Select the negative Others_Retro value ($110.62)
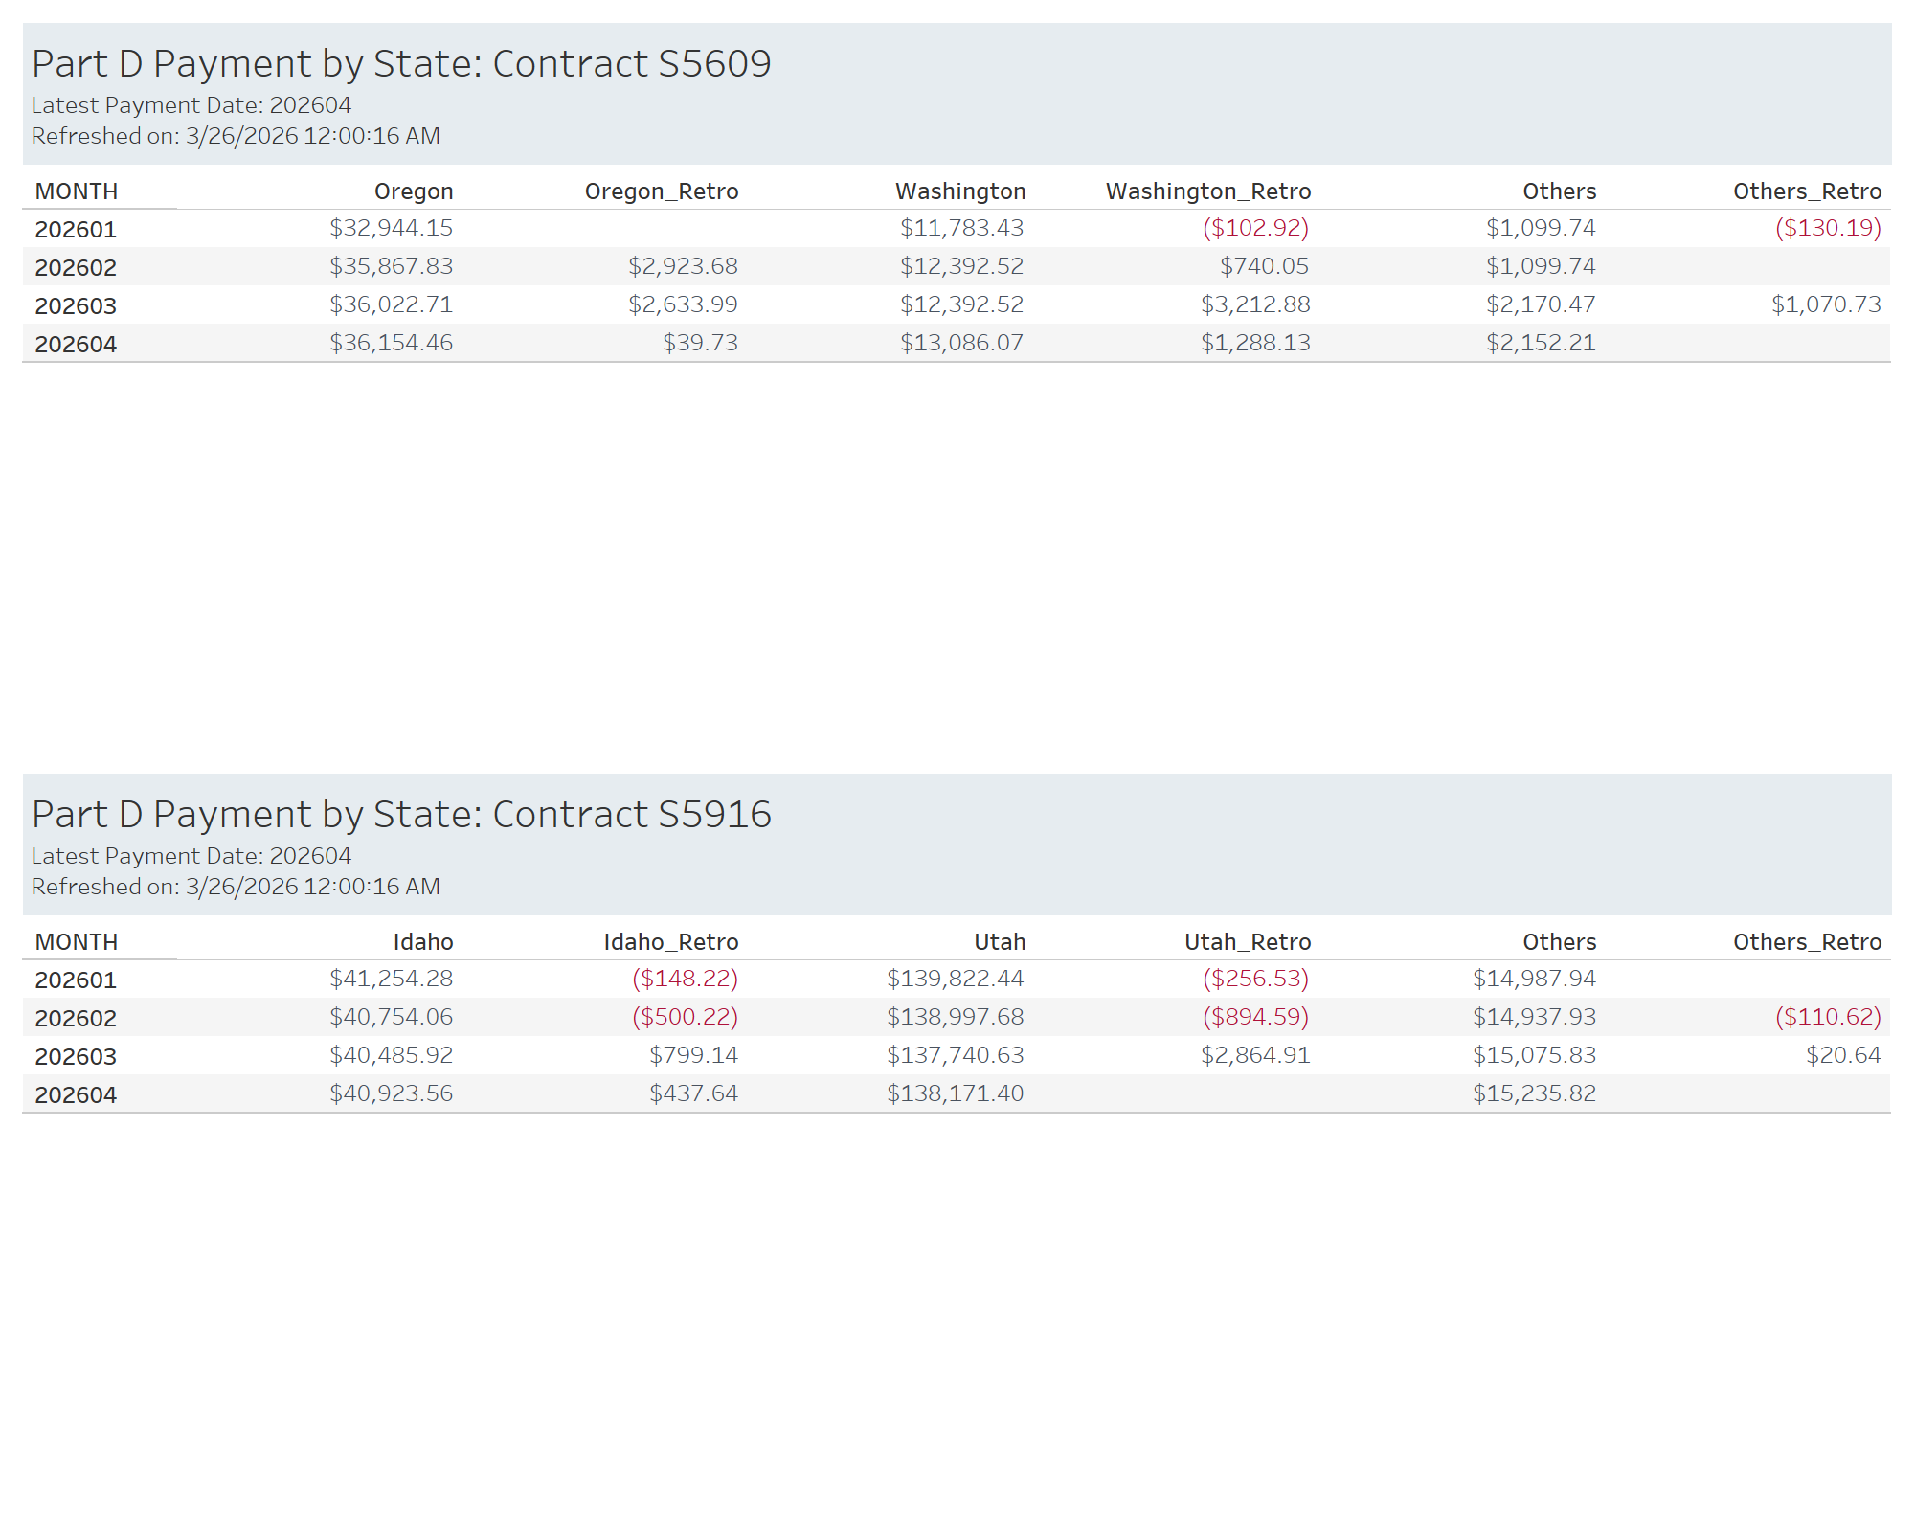 [x=1828, y=1017]
